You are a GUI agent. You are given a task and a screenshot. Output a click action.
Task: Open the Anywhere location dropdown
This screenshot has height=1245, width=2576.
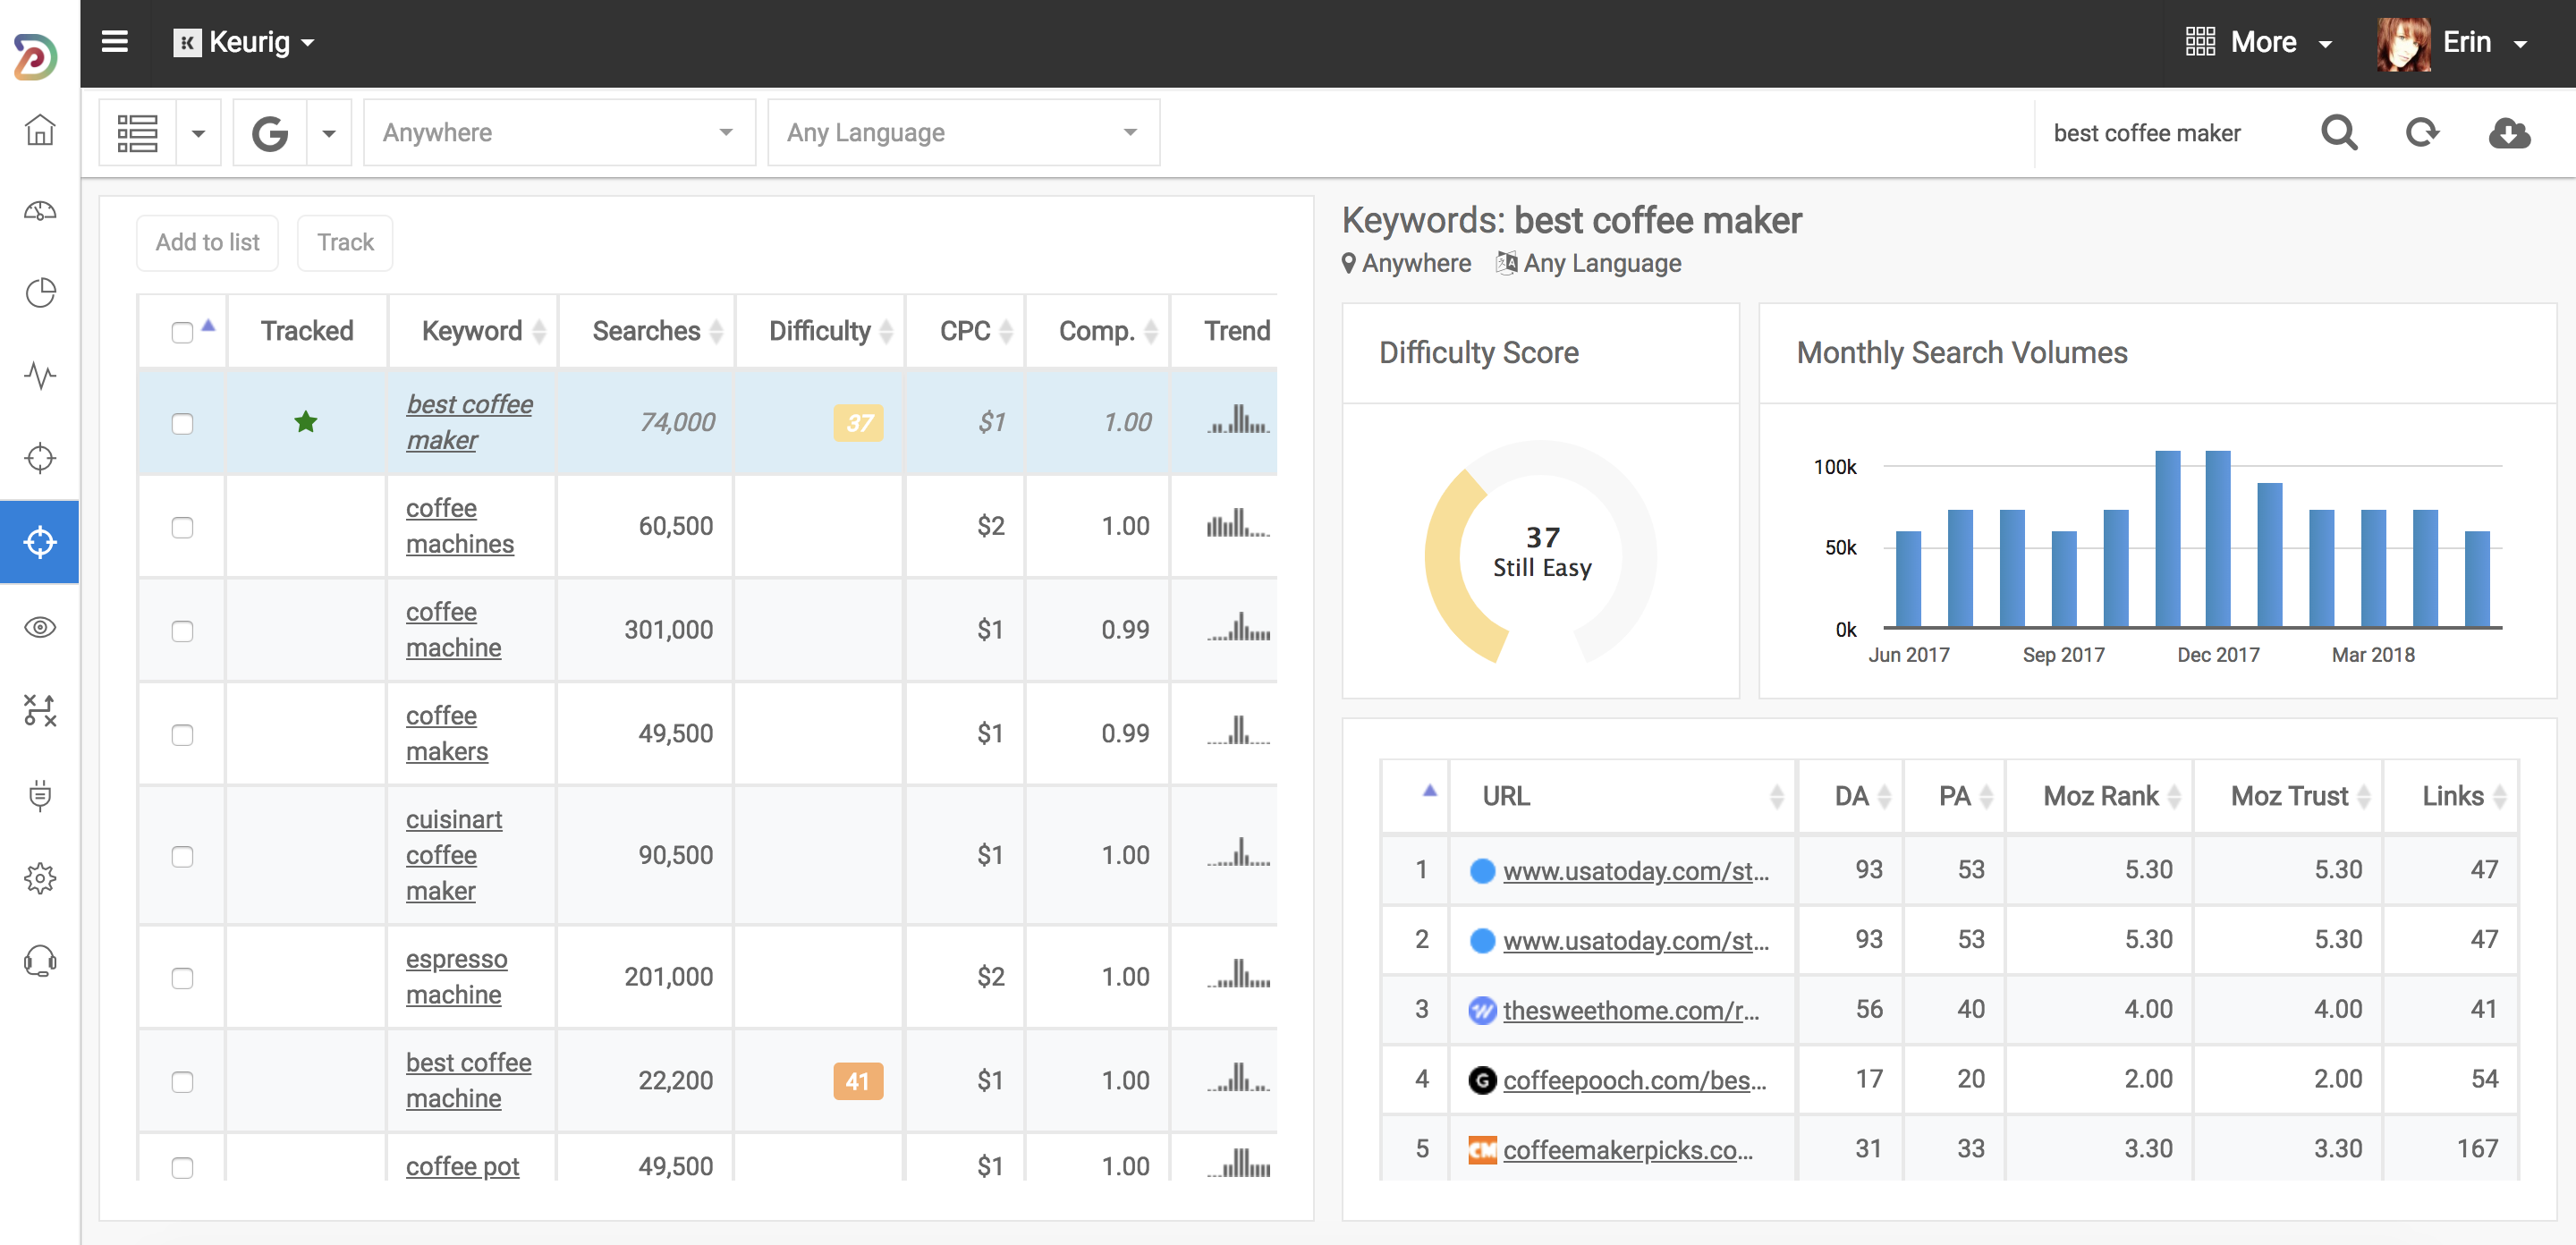coord(558,132)
